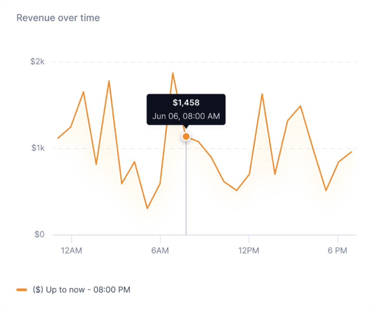Viewport: 373px width, 312px height.
Task: Click the orange legend swatch
Action: pyautogui.click(x=22, y=290)
